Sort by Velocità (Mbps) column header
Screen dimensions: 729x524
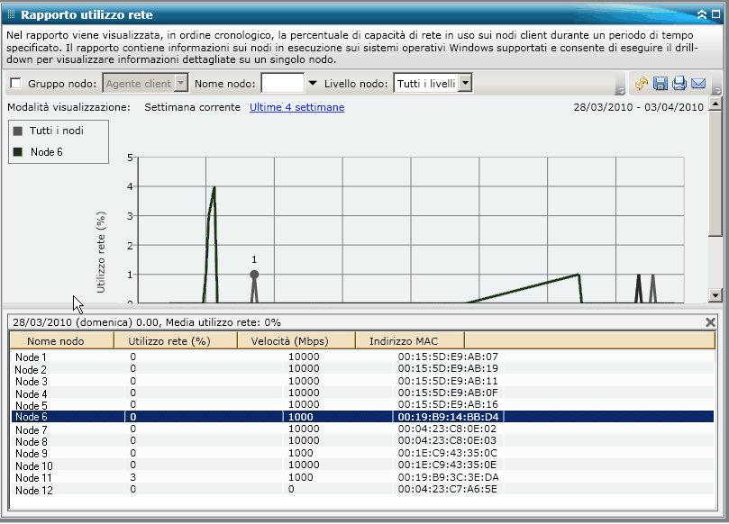296,340
